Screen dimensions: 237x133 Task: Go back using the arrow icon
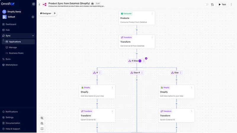tap(39, 4)
